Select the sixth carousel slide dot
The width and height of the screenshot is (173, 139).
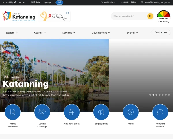tap(166, 95)
